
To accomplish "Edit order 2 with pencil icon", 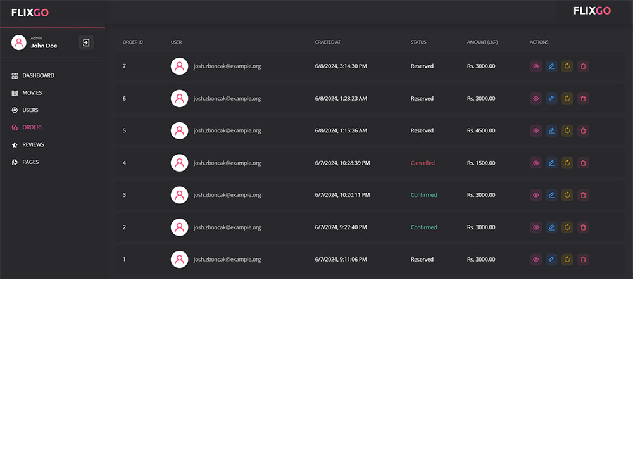I will (x=551, y=227).
